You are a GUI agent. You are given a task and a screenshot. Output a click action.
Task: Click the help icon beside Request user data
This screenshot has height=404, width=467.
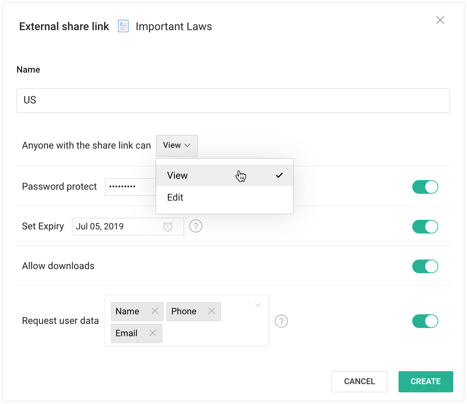coord(281,321)
